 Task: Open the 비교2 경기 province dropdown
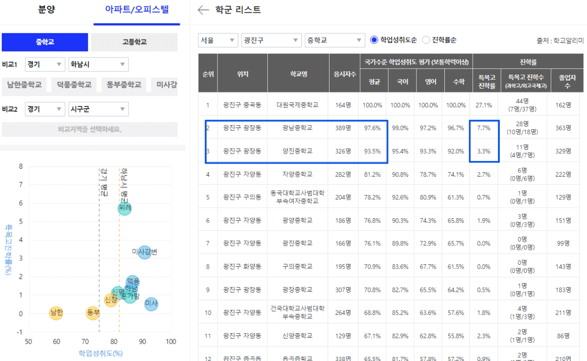point(45,109)
